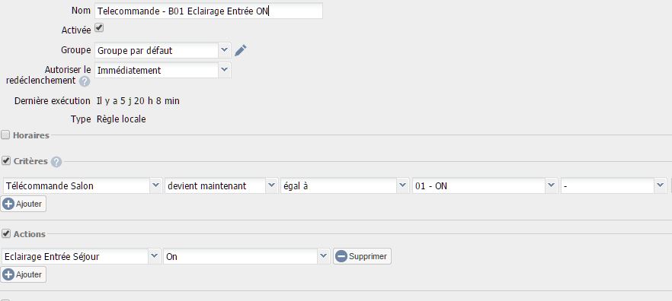Click into the Nom text field
This screenshot has width=672, height=301.
click(209, 11)
